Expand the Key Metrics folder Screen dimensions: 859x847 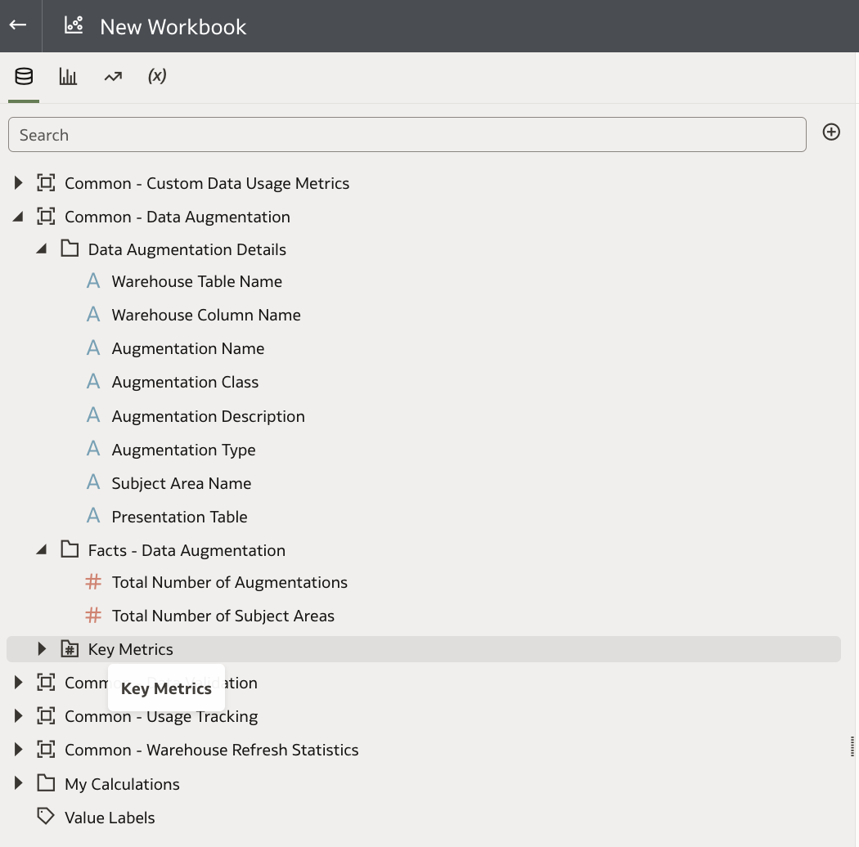42,649
